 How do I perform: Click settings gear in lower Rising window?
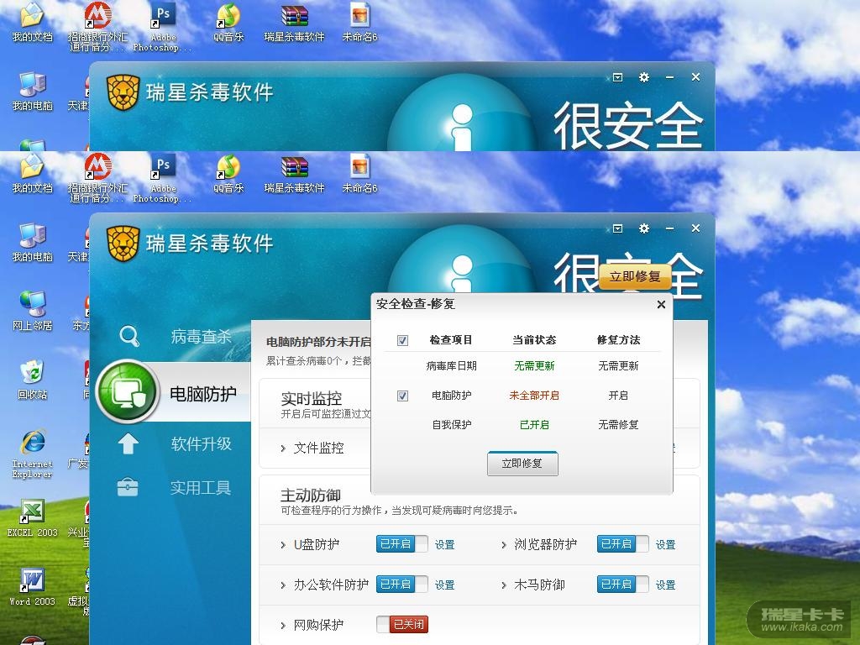pos(644,228)
